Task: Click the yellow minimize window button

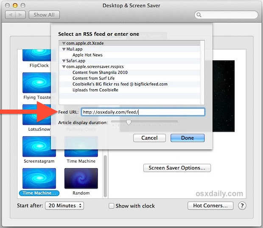Action: coord(15,6)
